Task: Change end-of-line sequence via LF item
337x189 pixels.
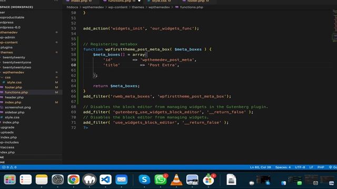Action: click(311, 167)
